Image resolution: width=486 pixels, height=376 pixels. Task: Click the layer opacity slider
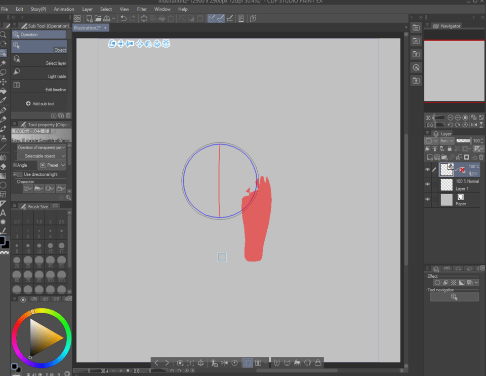point(463,141)
